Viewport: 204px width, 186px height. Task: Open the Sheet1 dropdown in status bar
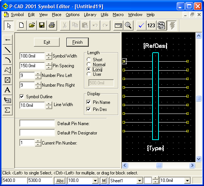pyautogui.click(x=139, y=181)
